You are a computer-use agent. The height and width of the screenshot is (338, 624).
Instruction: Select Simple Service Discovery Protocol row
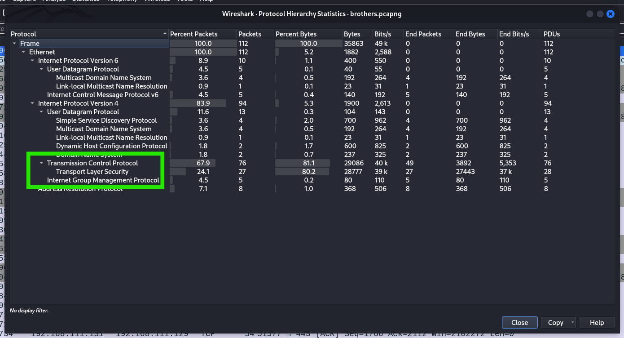pyautogui.click(x=106, y=120)
